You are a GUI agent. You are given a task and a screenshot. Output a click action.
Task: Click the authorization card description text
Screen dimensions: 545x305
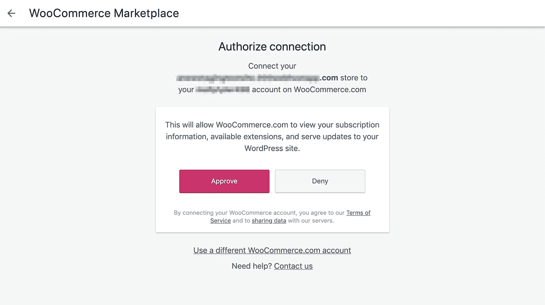(272, 136)
